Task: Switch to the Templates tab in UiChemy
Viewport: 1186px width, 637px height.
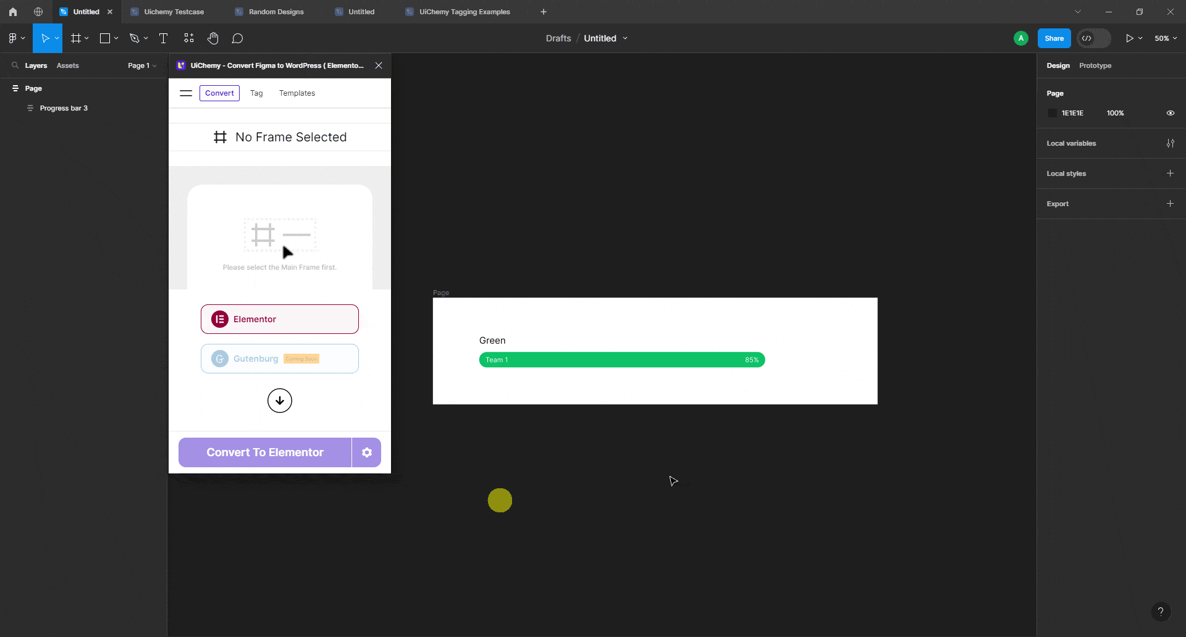Action: pos(297,93)
